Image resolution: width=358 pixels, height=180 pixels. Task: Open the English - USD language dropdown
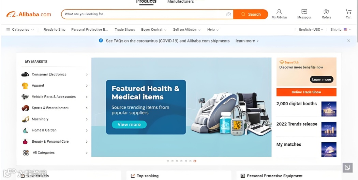pos(311,30)
